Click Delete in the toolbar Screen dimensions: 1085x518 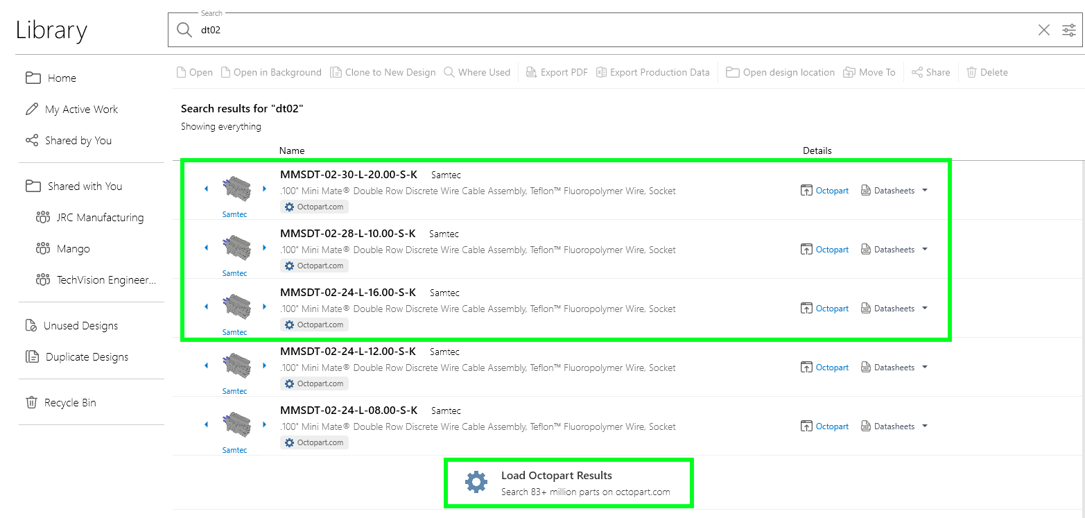tap(987, 72)
